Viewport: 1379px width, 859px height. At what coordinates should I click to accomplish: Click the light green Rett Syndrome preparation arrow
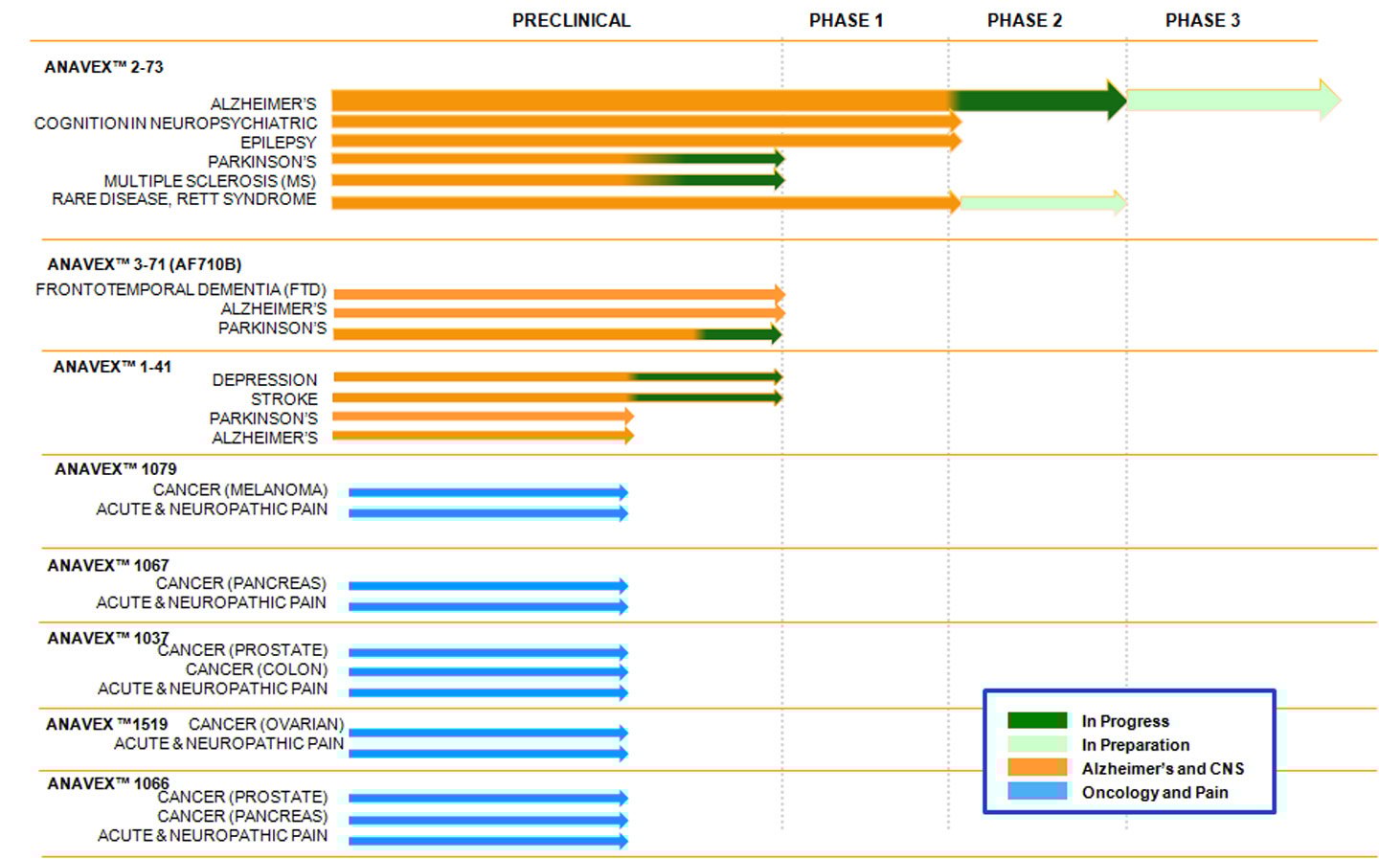click(1041, 202)
